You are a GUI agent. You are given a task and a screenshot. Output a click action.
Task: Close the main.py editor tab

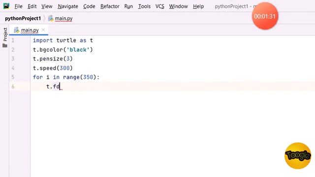coord(43,30)
